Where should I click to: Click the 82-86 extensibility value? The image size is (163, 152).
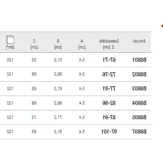pyautogui.click(x=109, y=103)
